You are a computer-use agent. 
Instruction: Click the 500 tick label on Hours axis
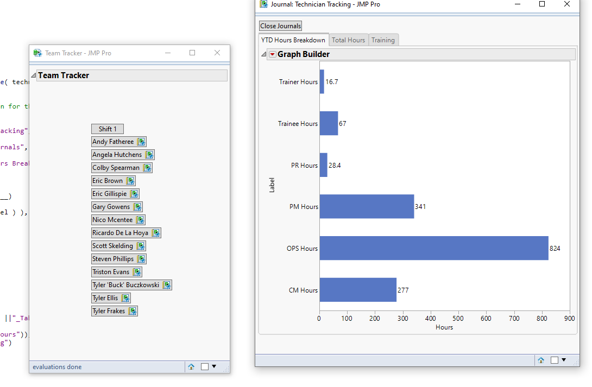[x=458, y=319]
